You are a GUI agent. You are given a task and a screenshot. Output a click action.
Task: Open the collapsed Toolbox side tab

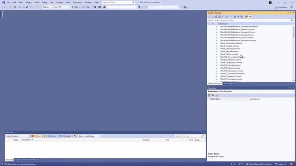[2, 14]
